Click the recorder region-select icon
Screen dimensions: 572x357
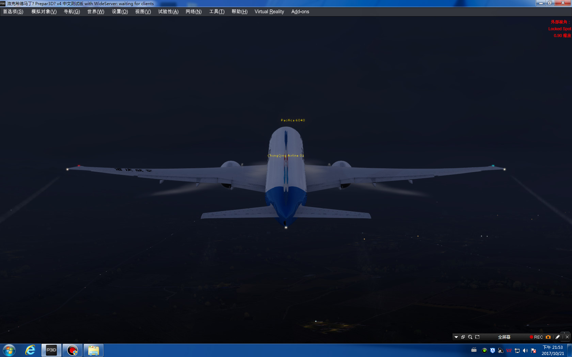477,337
